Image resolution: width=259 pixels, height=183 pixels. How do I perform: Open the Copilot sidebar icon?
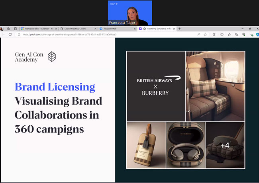click(x=257, y=35)
